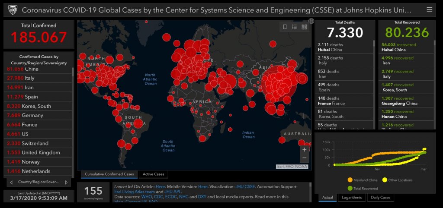Show the map legend list icon
This screenshot has height=208, width=443.
294,27
